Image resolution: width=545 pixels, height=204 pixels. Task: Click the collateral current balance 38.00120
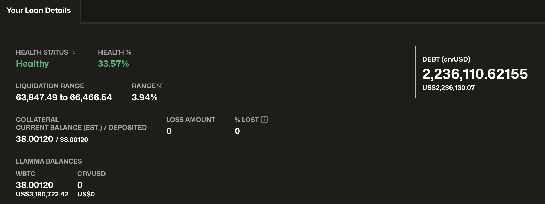[34, 139]
